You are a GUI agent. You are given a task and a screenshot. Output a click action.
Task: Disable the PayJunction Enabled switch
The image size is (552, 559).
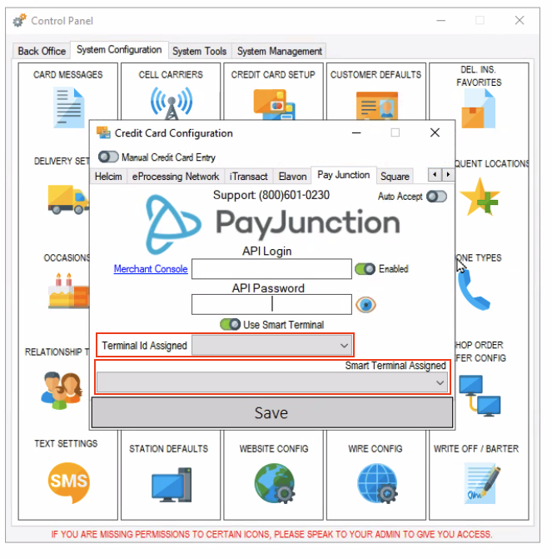tap(365, 268)
